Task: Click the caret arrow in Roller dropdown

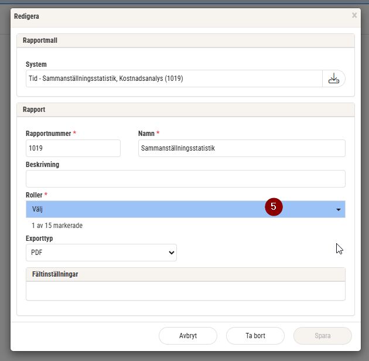Action: [339, 210]
